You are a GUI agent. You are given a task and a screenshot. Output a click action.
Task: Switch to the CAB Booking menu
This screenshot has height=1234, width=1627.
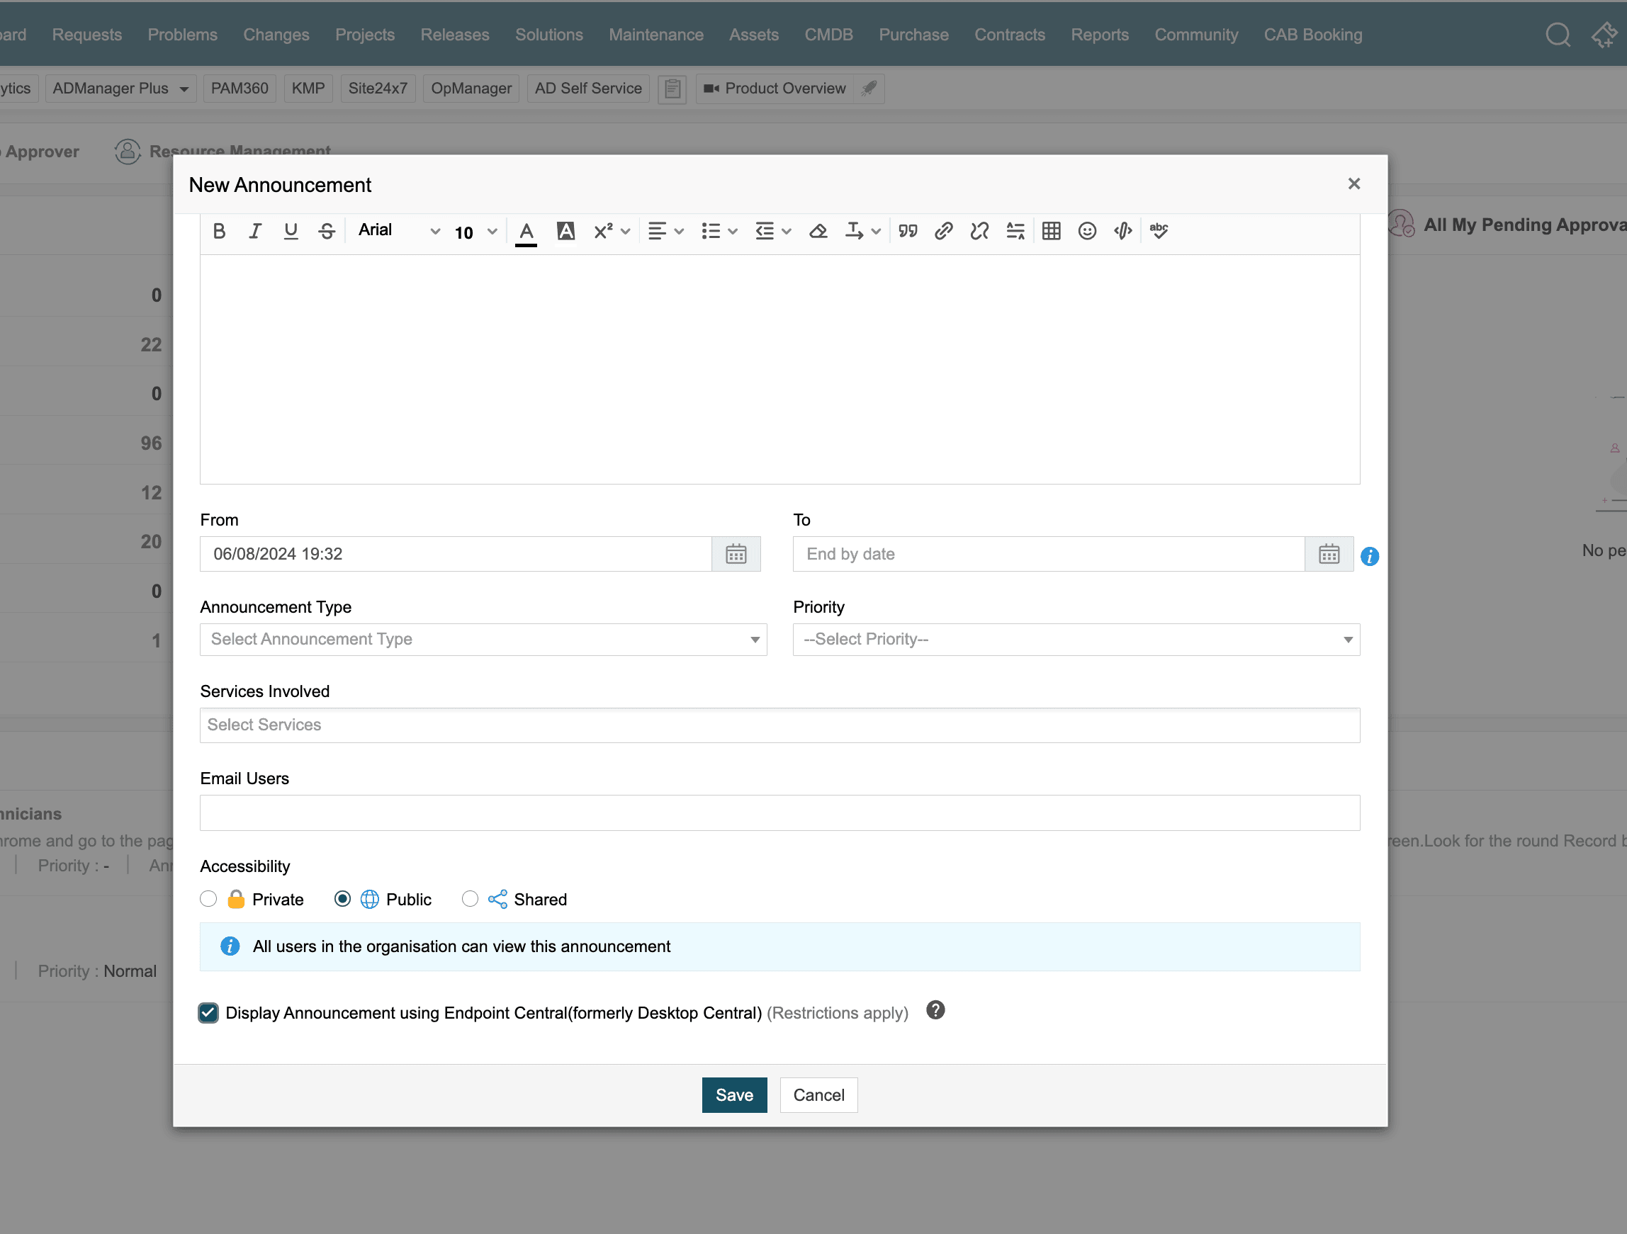1314,35
